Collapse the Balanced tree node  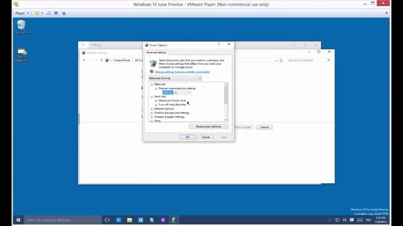point(152,84)
